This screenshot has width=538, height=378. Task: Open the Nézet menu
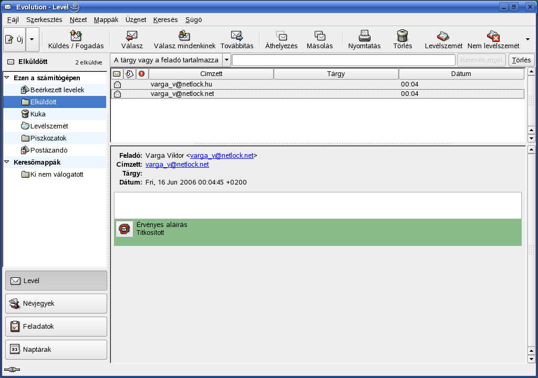tap(78, 20)
